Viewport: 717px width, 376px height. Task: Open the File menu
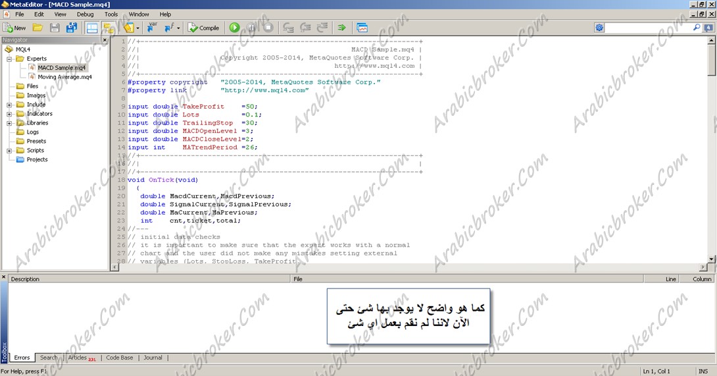20,14
